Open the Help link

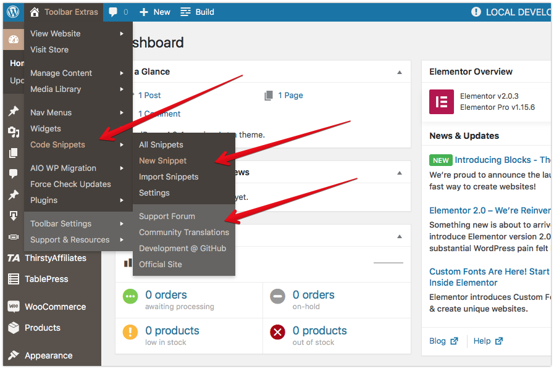482,341
